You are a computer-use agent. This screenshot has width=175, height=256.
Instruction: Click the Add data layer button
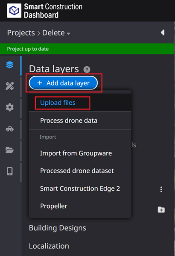[63, 83]
